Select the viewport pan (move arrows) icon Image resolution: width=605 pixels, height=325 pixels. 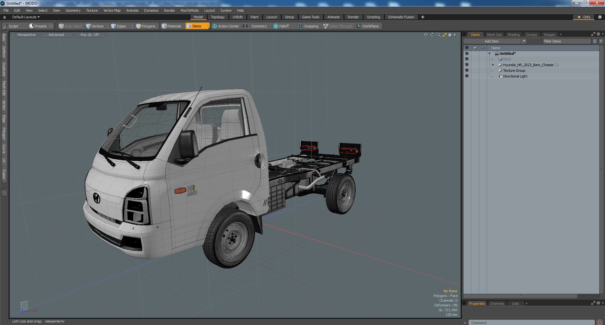point(426,35)
